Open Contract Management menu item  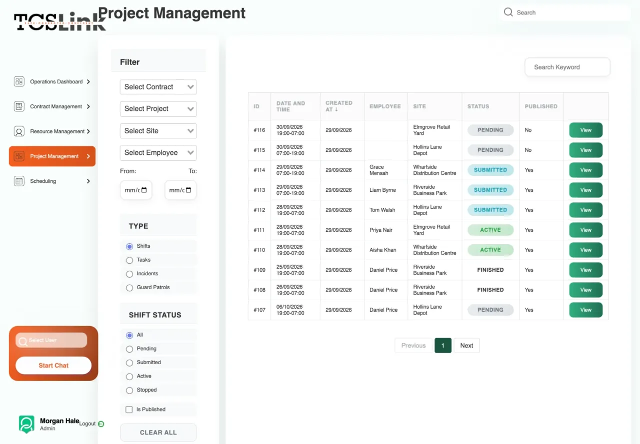(x=52, y=106)
